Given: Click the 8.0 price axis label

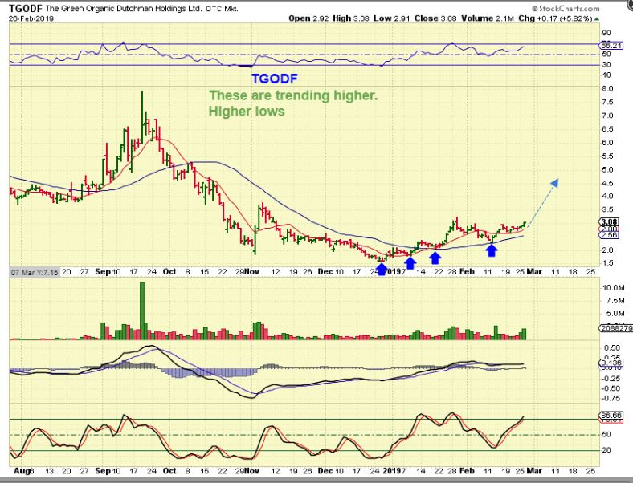Looking at the screenshot, I should coord(607,89).
